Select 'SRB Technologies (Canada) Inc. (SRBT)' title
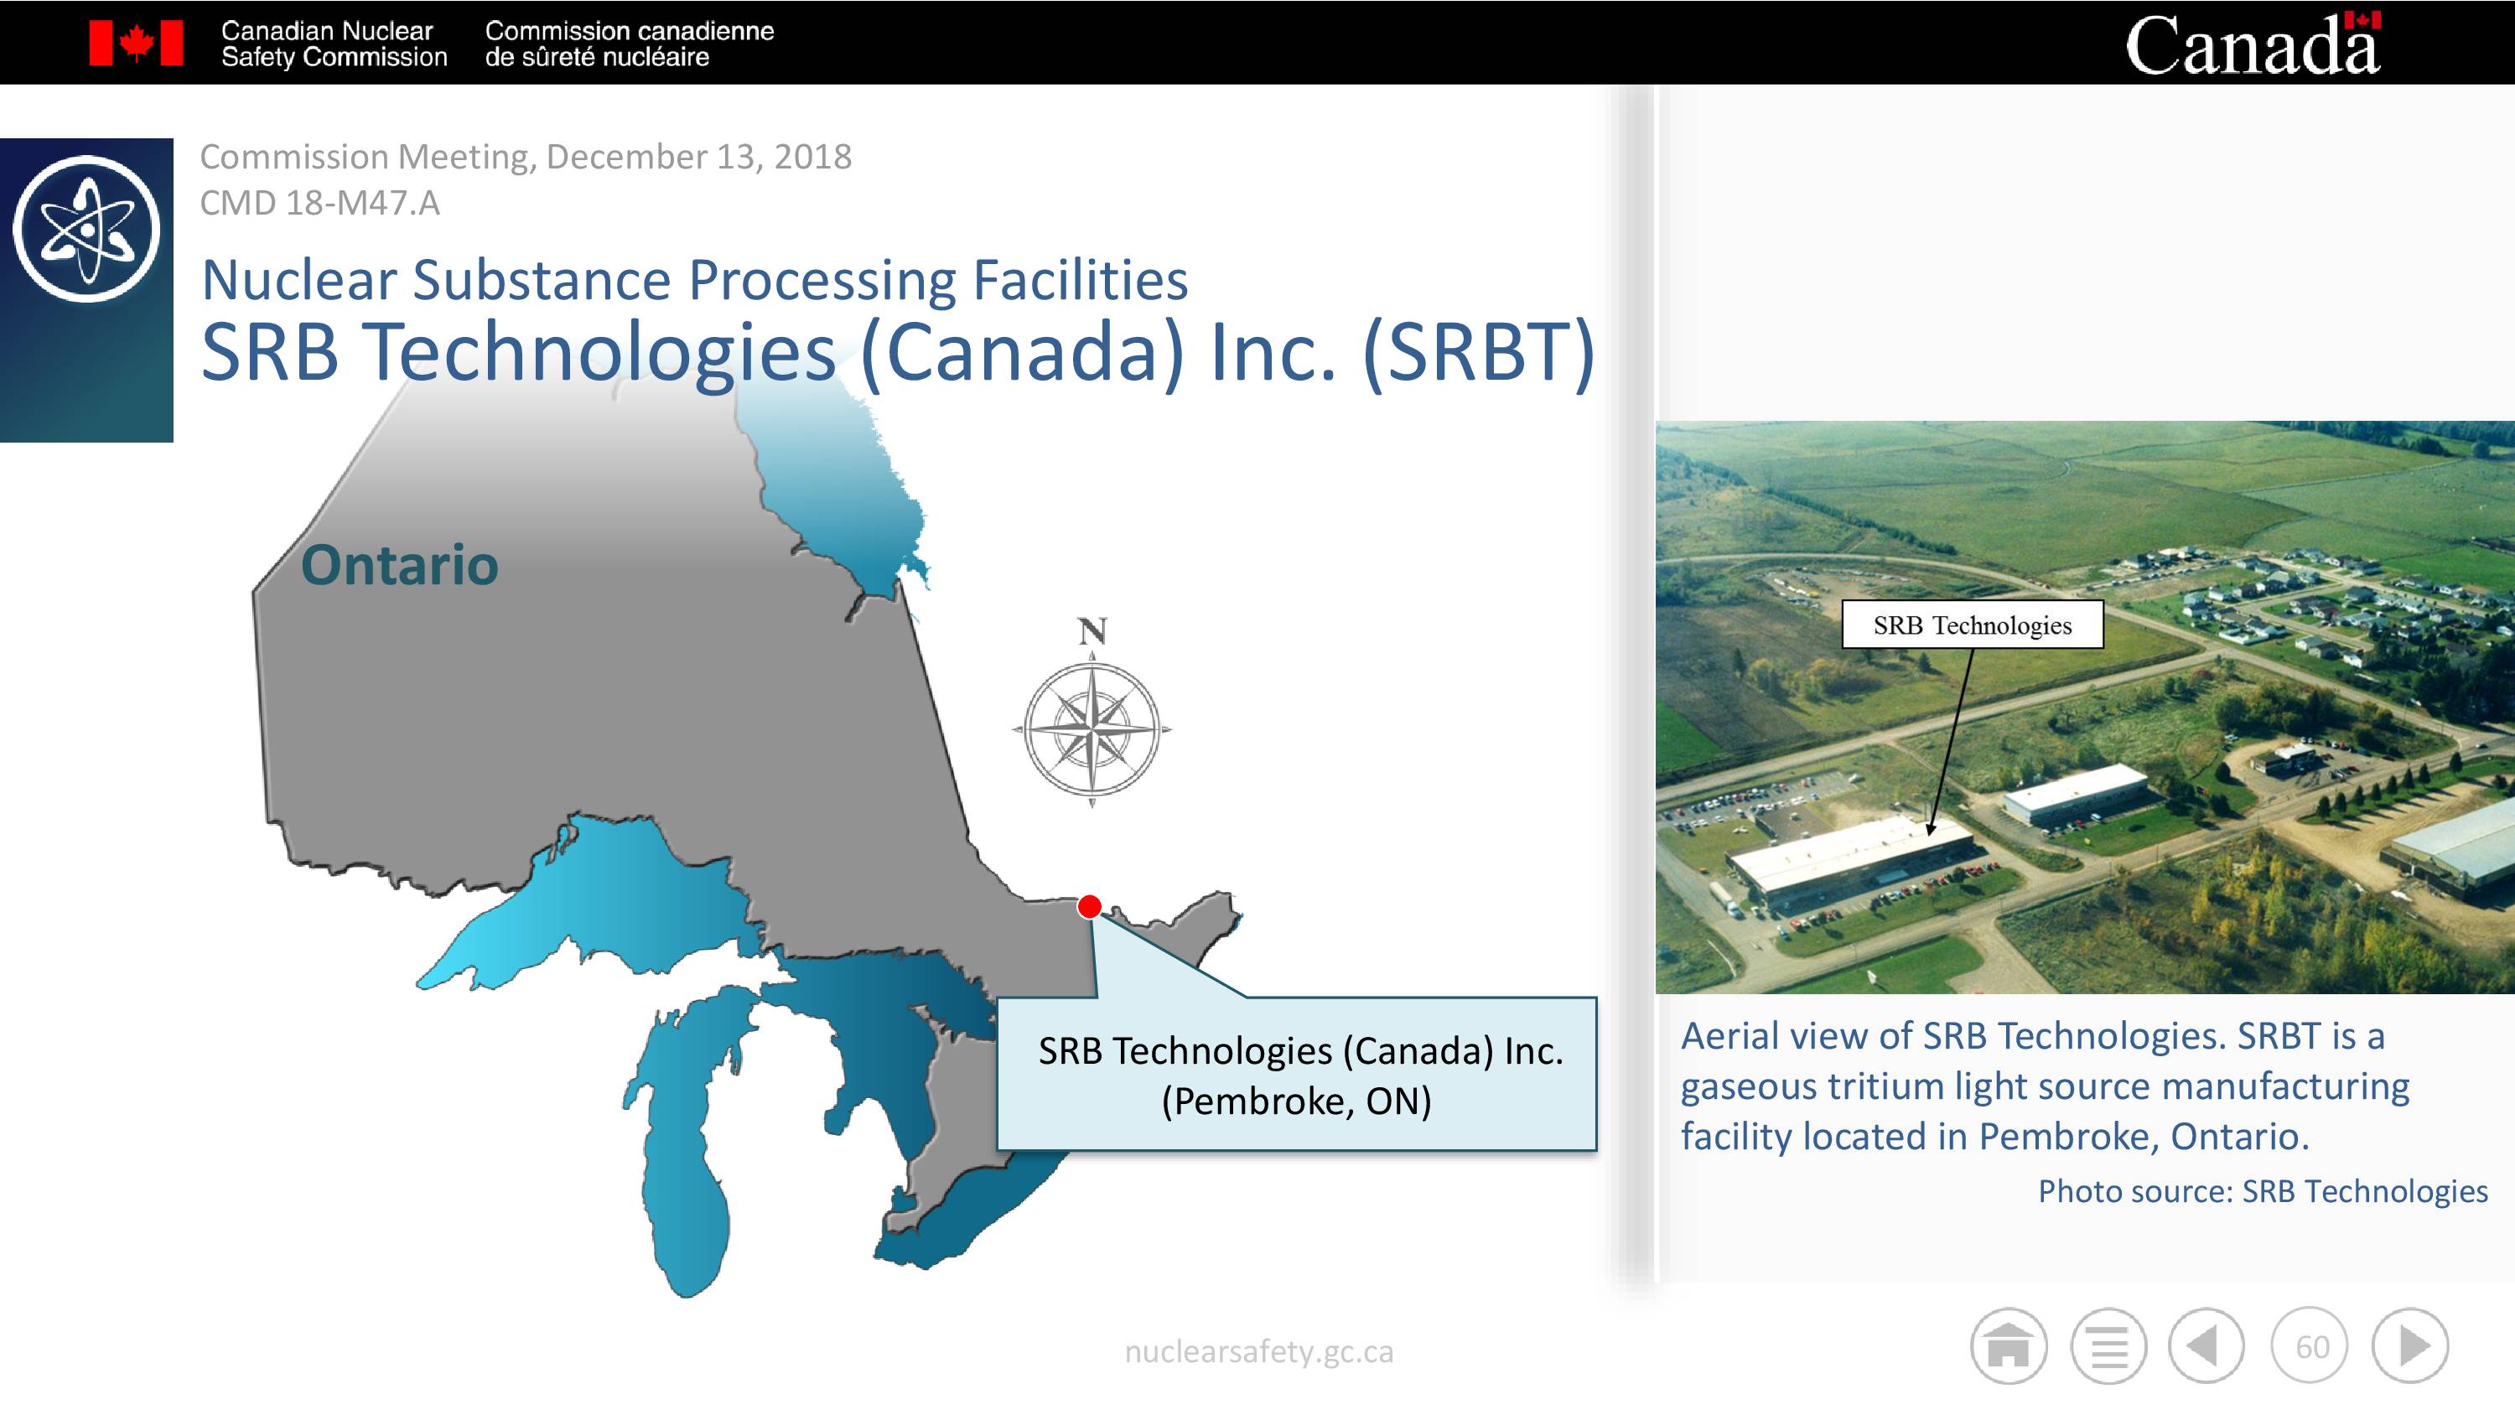 click(x=898, y=351)
